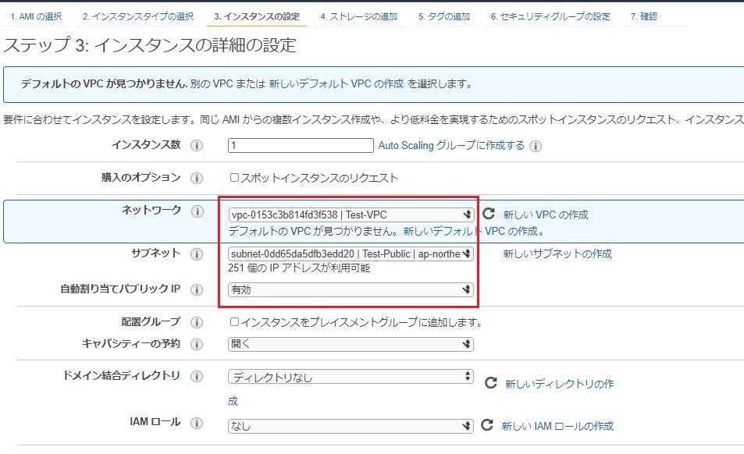Click ステップ 3 page heading

coord(150,45)
